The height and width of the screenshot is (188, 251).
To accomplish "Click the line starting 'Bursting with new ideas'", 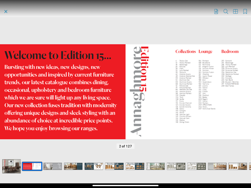I will pyautogui.click(x=52, y=67).
